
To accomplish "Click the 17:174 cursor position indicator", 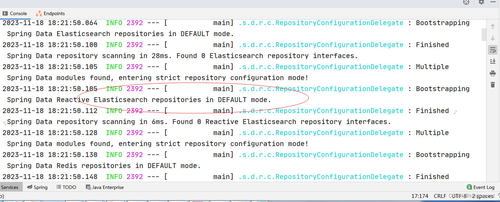I will 420,195.
